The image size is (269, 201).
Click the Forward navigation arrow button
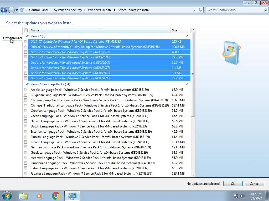[11, 10]
